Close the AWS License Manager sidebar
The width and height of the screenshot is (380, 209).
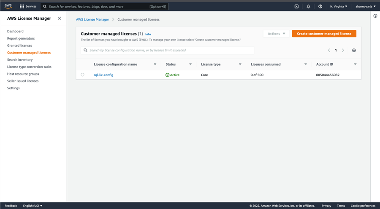tap(60, 19)
